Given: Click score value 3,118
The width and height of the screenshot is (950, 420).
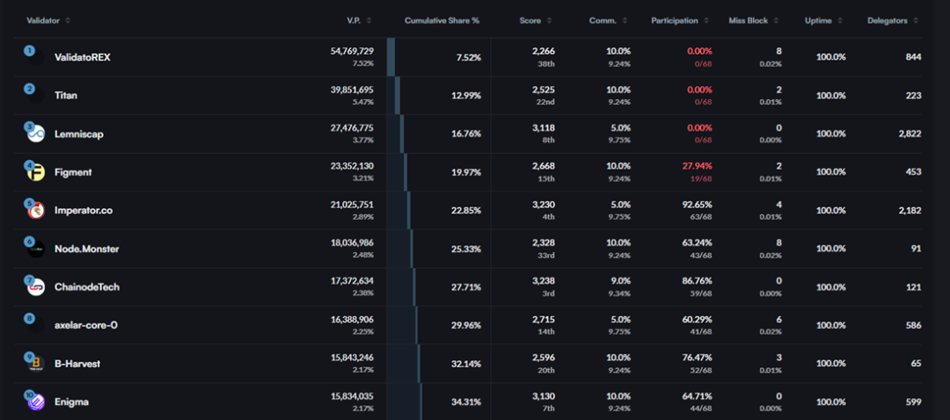Looking at the screenshot, I should [x=544, y=127].
